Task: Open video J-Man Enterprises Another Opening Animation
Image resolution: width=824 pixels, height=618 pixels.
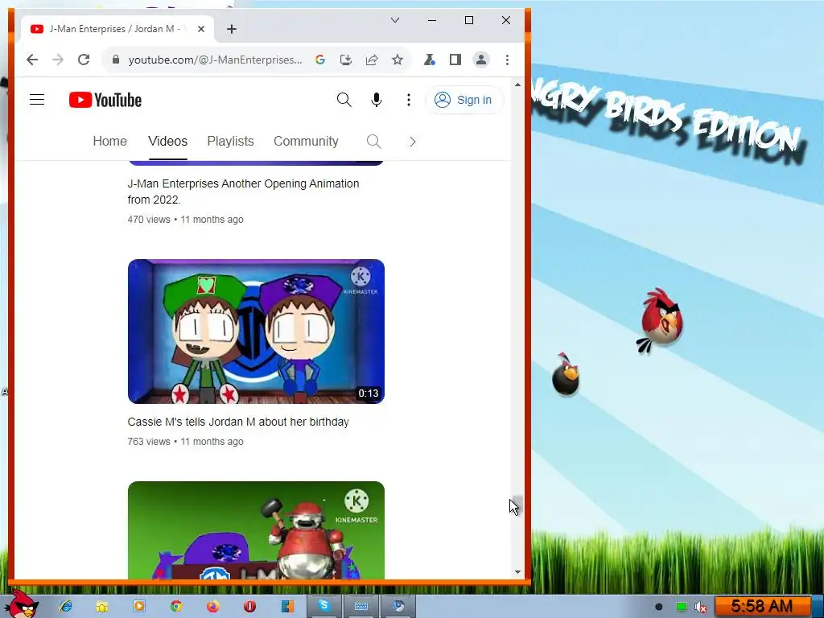Action: 243,192
